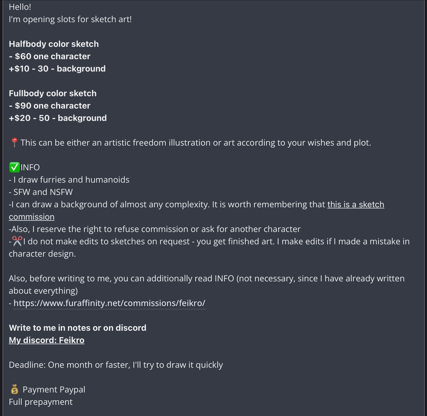Click the green checkmark emoji beside INFO

[x=14, y=167]
